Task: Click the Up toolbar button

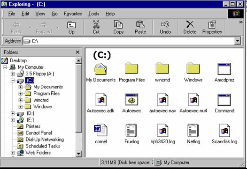Action: [x=71, y=28]
